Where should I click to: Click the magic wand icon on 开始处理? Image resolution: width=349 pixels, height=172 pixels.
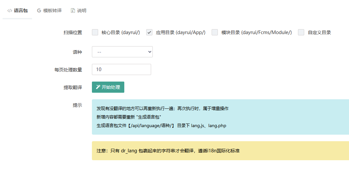click(98, 87)
